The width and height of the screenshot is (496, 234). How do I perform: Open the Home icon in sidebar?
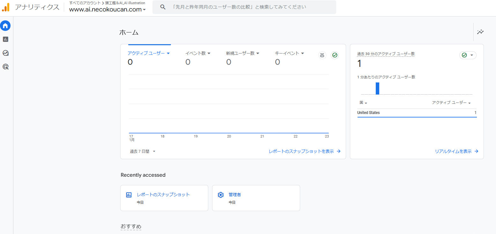pos(5,26)
